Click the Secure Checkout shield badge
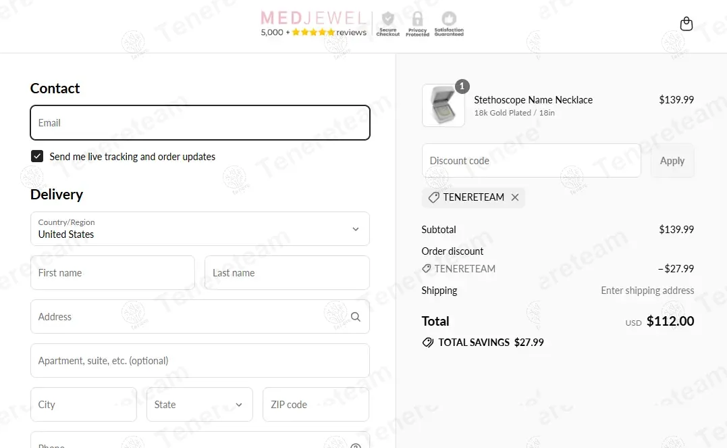Image resolution: width=727 pixels, height=448 pixels. pyautogui.click(x=388, y=24)
